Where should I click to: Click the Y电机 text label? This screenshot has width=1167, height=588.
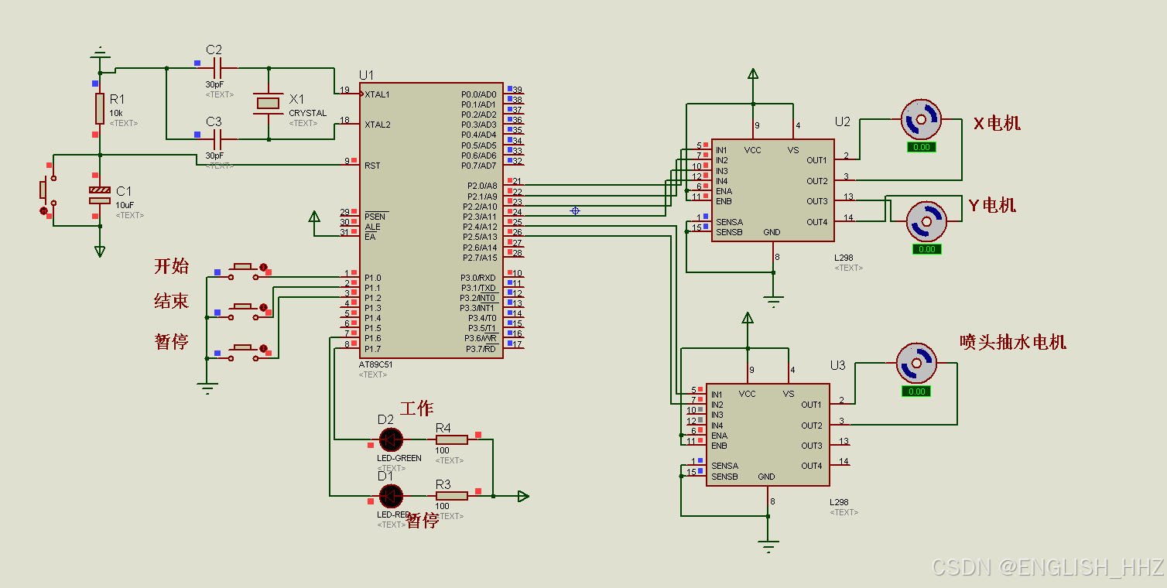(993, 205)
